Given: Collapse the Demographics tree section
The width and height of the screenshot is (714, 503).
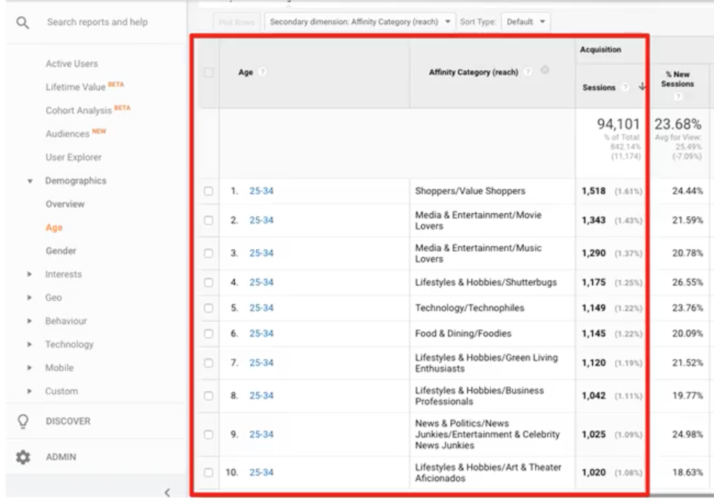Looking at the screenshot, I should pyautogui.click(x=29, y=181).
